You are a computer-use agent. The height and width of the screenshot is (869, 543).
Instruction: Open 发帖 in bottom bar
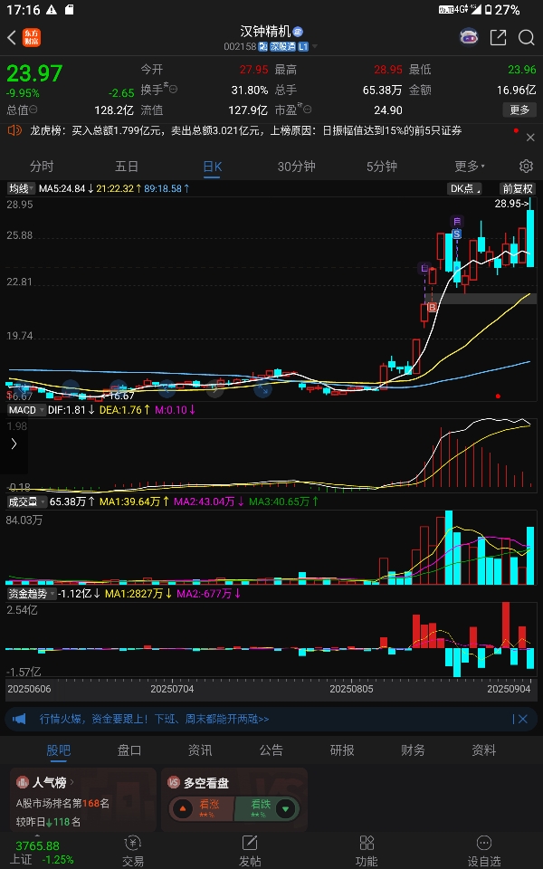pos(250,851)
